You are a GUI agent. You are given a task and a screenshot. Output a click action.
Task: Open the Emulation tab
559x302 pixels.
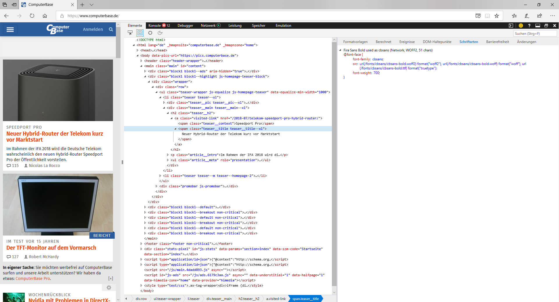[283, 26]
